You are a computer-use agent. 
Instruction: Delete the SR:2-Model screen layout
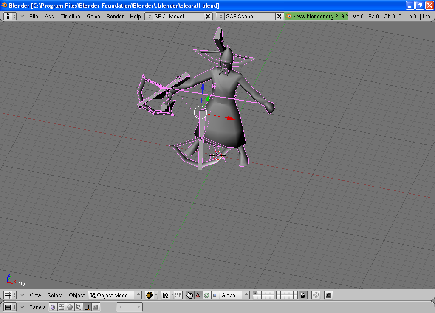[208, 17]
